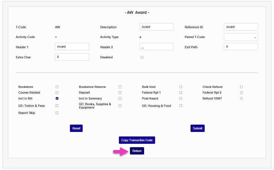Tick the Bookstore Returns checkbox
The height and width of the screenshot is (170, 274).
[x=120, y=87]
